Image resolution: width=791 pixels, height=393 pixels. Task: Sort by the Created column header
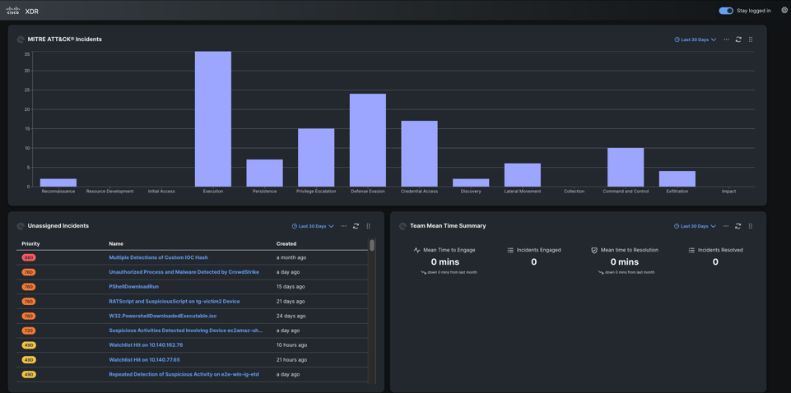click(x=286, y=244)
